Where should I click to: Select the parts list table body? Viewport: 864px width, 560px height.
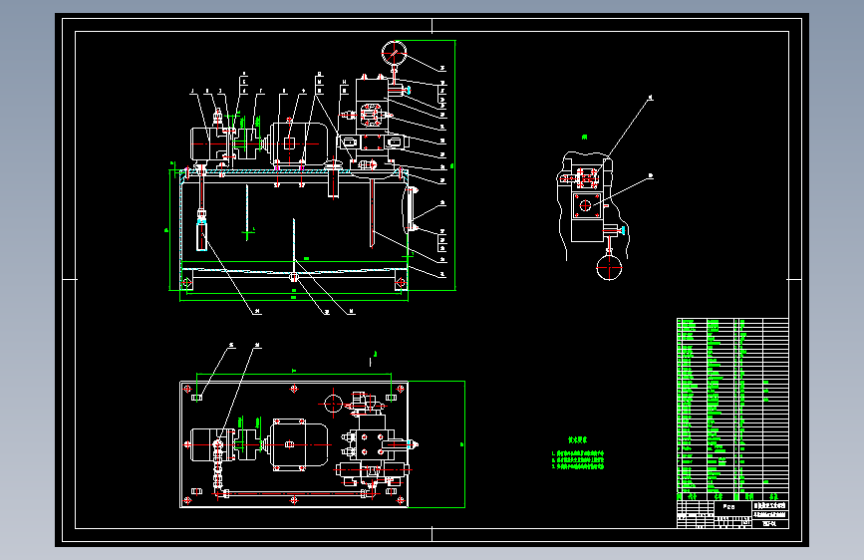click(732, 406)
